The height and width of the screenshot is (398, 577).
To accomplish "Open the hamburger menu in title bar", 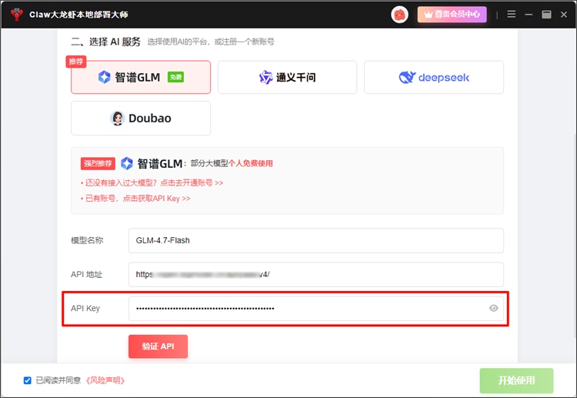I will pyautogui.click(x=512, y=14).
